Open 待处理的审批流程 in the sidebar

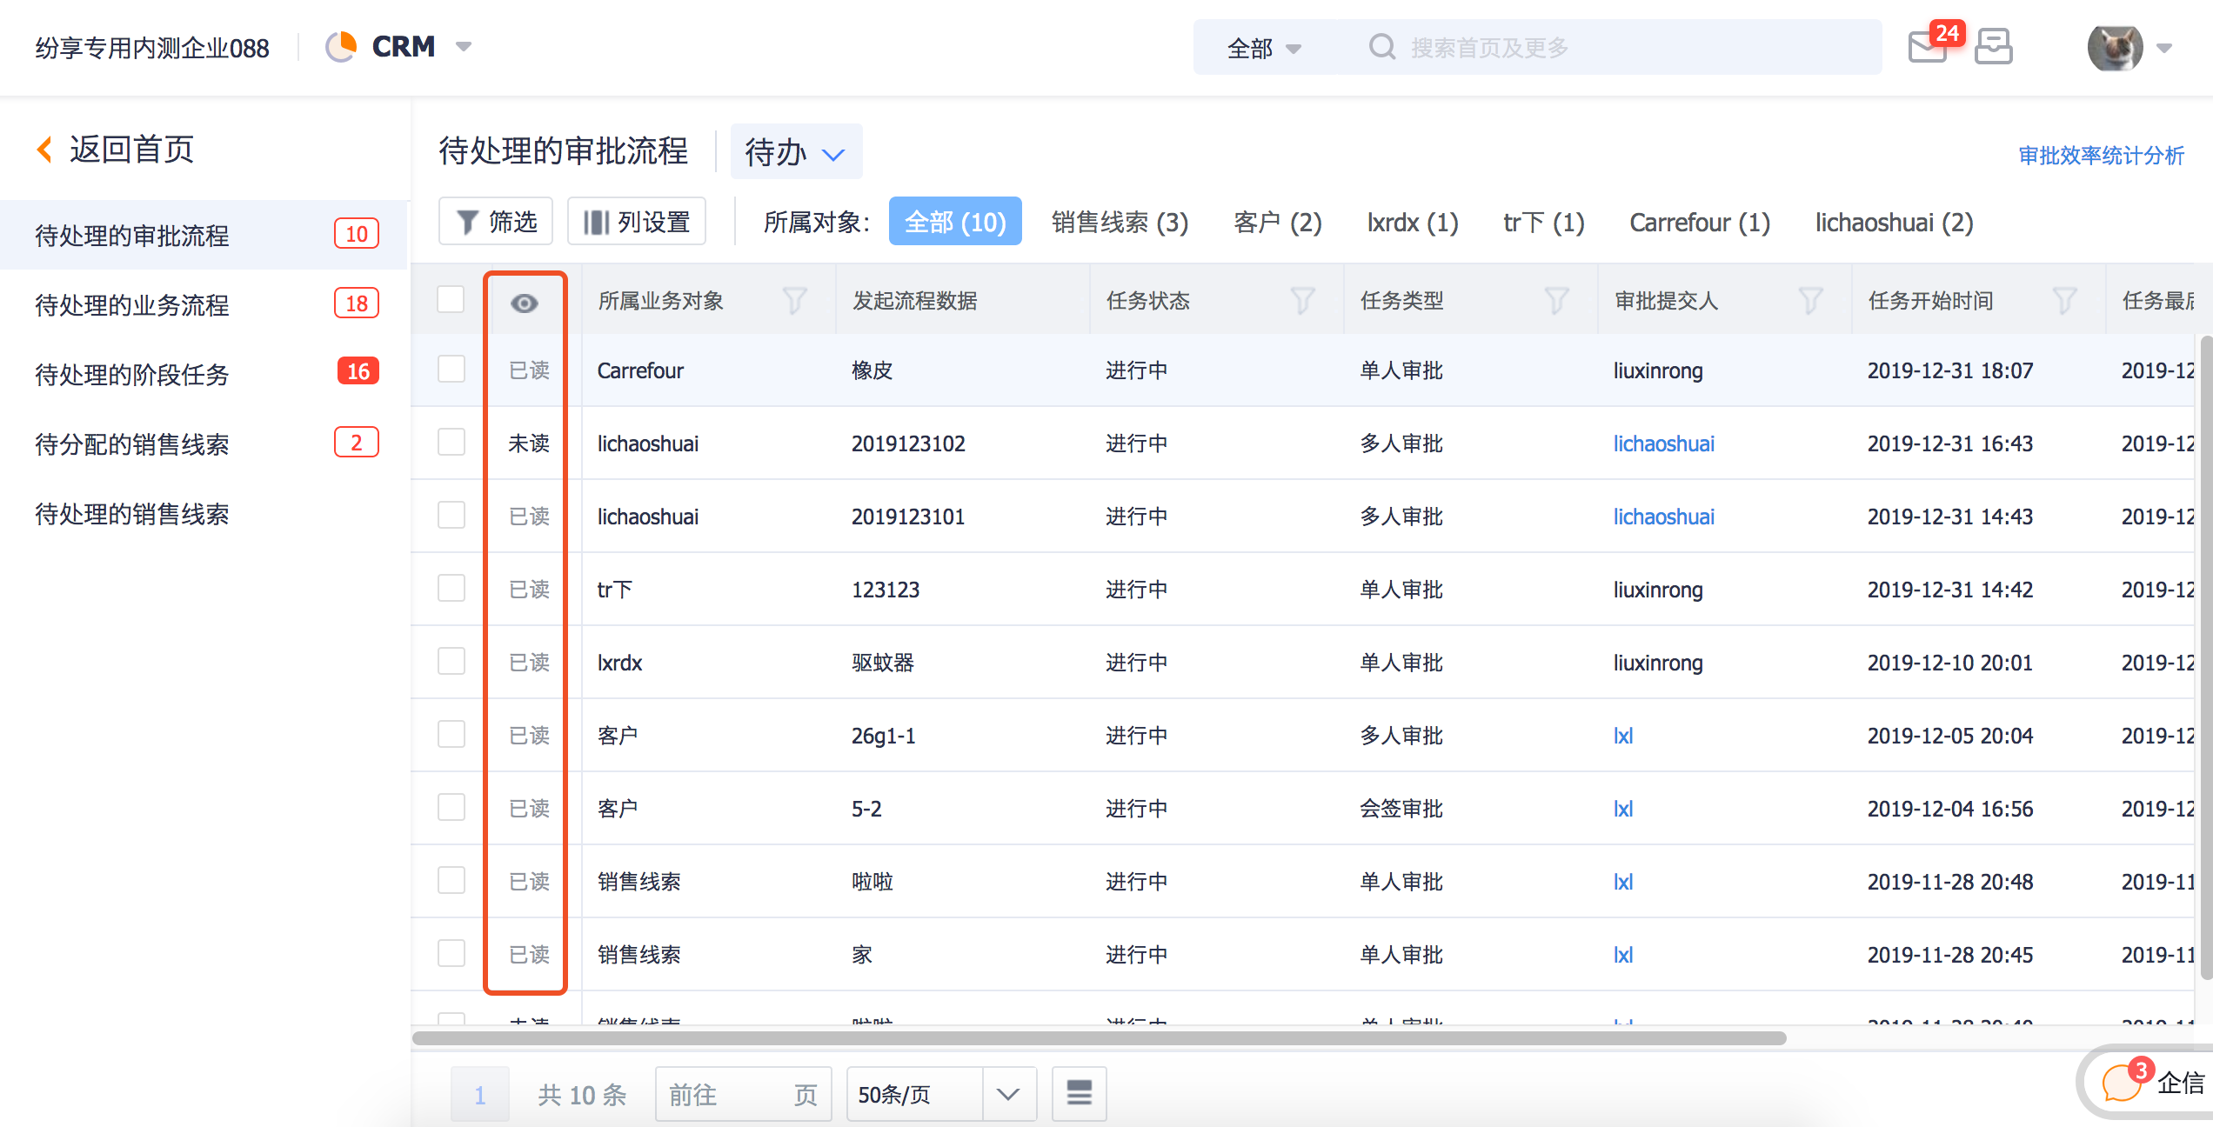point(204,235)
